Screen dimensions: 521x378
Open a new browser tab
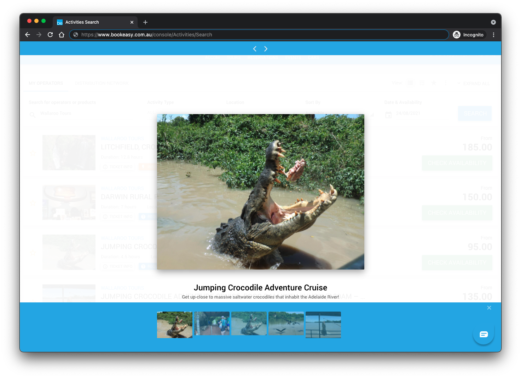pyautogui.click(x=145, y=22)
